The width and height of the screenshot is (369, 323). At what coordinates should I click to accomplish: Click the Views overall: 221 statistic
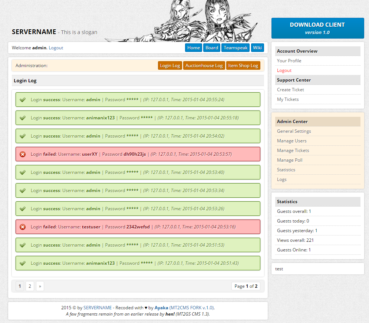[295, 240]
